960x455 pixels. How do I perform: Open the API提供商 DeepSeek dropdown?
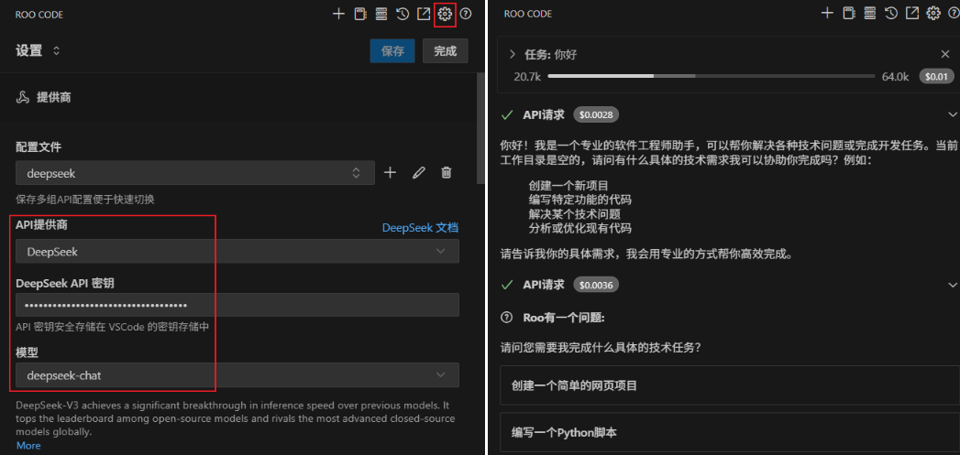coord(237,252)
